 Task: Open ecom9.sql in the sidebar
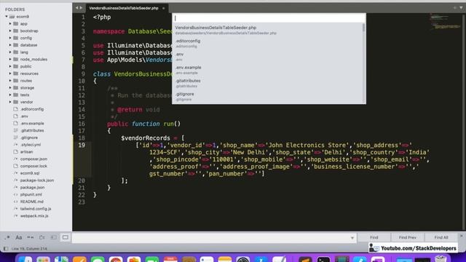coord(30,173)
